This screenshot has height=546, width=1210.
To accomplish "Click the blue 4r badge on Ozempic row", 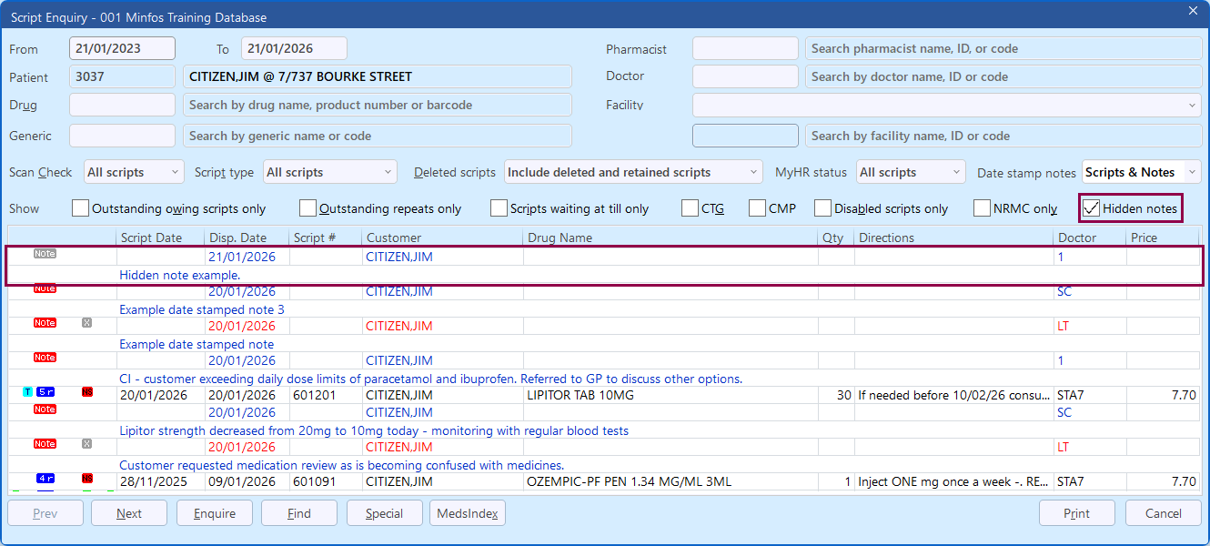I will click(x=45, y=478).
